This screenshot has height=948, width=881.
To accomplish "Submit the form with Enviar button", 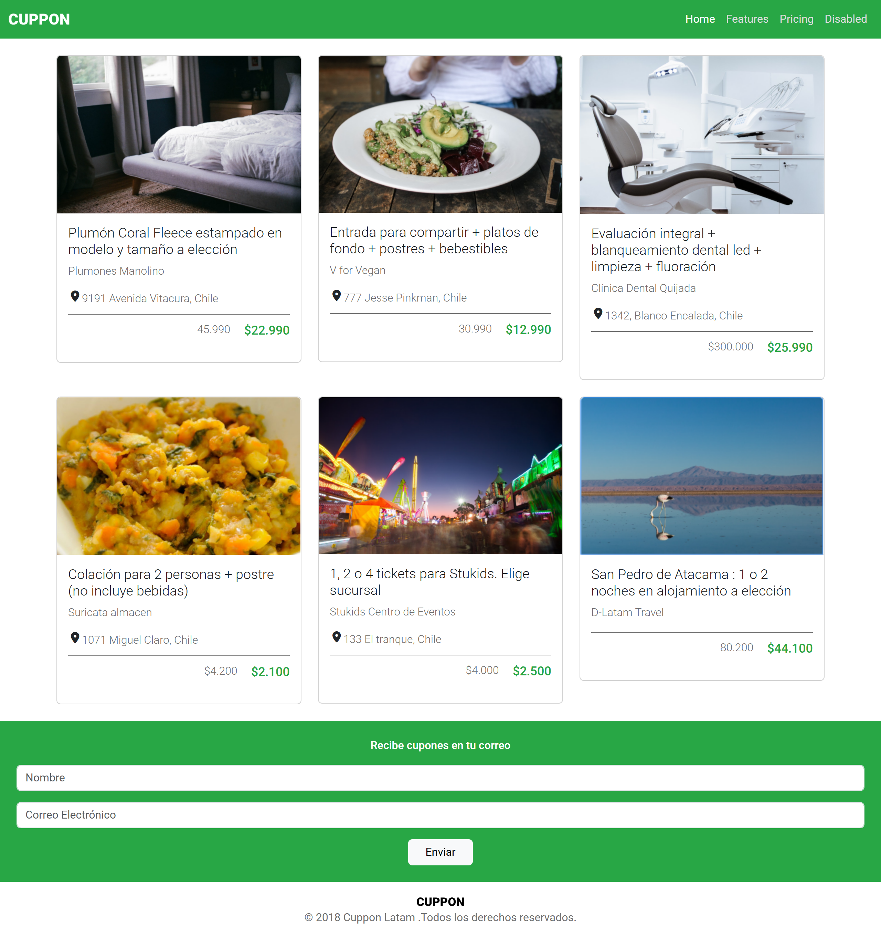I will tap(440, 852).
